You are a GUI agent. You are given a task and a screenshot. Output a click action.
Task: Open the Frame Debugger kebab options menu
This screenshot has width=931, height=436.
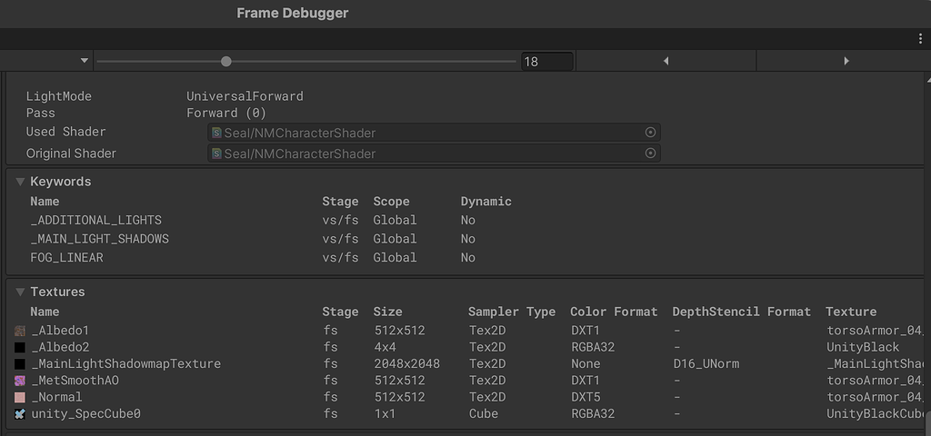click(x=920, y=39)
